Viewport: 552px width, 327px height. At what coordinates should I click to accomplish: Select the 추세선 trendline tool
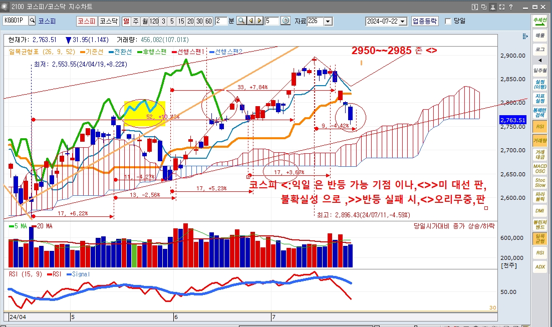[x=539, y=21]
